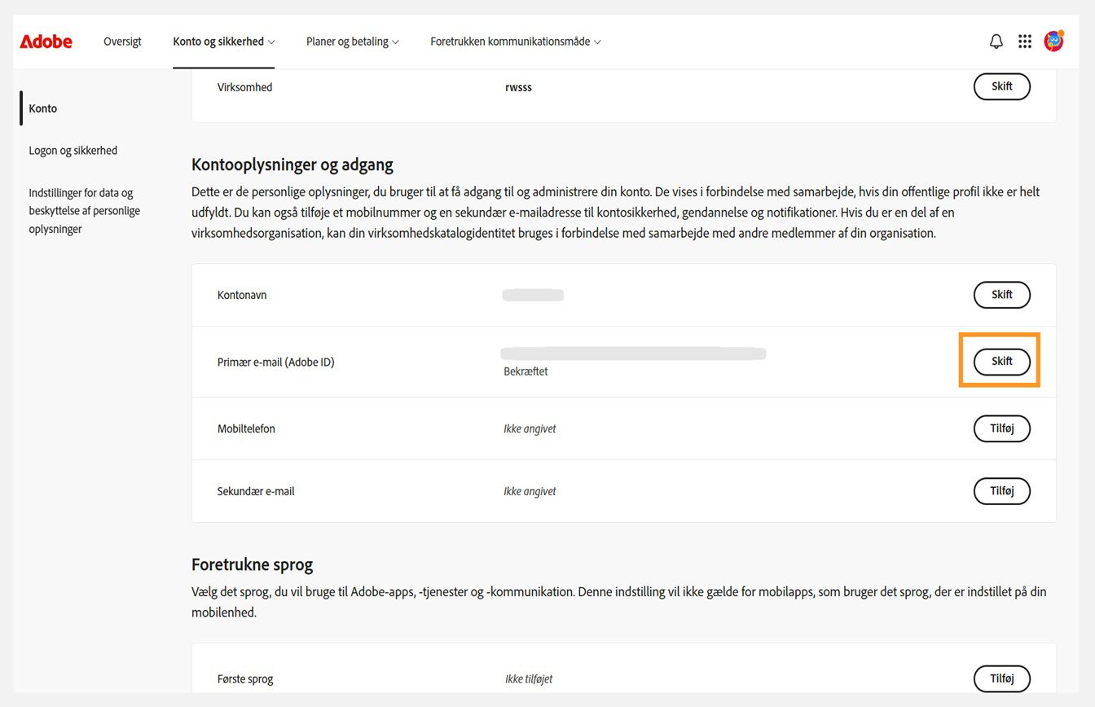This screenshot has height=707, width=1095.
Task: Select Konto in the sidebar
Action: tap(42, 108)
